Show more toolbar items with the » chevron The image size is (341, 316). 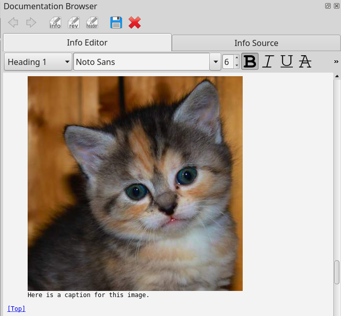[x=336, y=62]
